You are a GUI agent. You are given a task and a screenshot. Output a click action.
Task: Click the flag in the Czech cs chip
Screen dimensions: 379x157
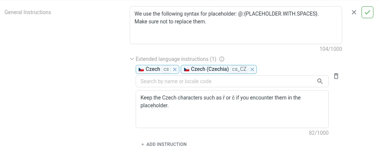[x=142, y=69]
